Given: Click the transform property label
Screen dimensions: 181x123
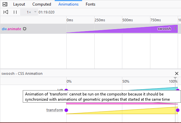Looking at the screenshot, I should tap(55, 110).
